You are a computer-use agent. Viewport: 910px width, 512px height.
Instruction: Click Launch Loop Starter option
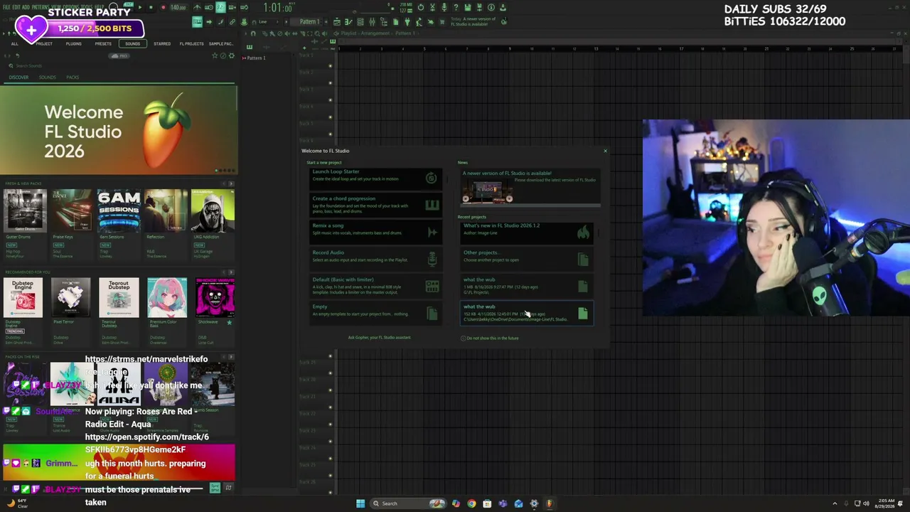(x=375, y=178)
